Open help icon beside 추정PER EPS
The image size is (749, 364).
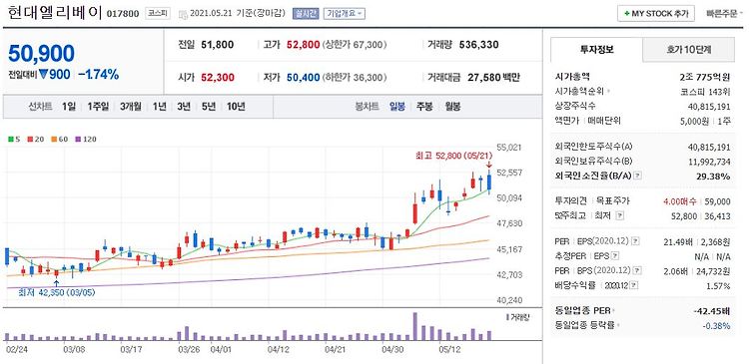pyautogui.click(x=615, y=256)
